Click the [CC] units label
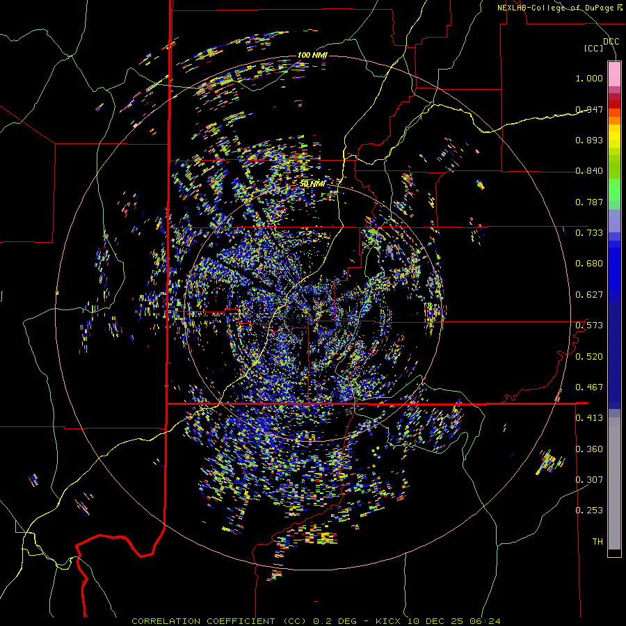 click(593, 48)
